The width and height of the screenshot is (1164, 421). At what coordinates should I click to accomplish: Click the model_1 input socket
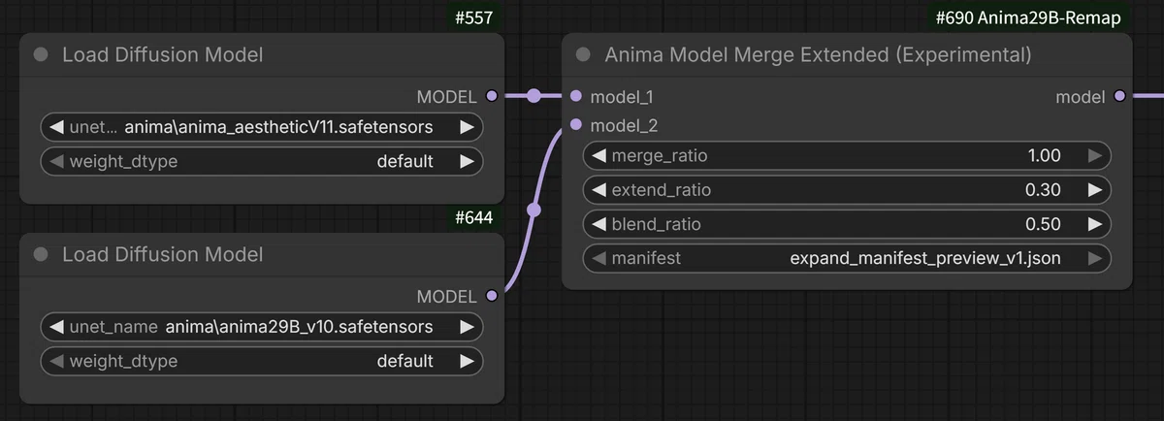tap(577, 96)
